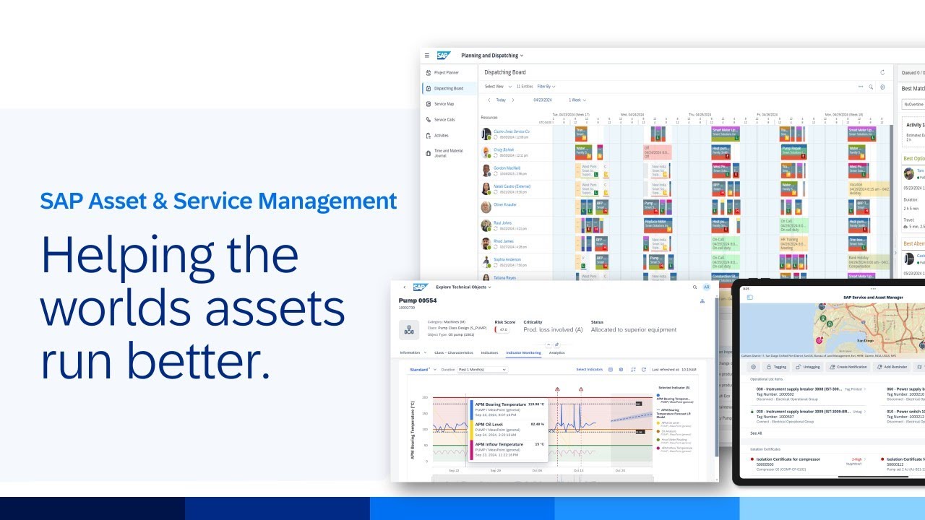
Task: Search the Dispatching Board
Action: click(x=871, y=87)
